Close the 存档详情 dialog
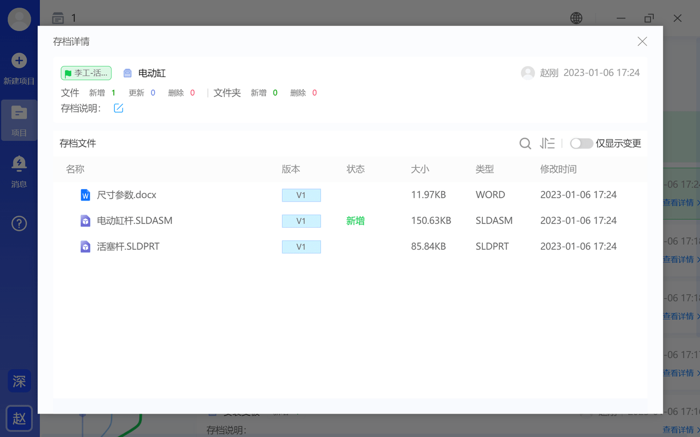Screen dimensions: 700x437 pyautogui.click(x=642, y=42)
